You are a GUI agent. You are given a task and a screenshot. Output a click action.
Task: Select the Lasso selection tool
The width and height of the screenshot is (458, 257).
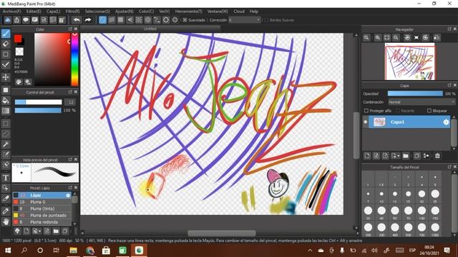click(x=6, y=134)
